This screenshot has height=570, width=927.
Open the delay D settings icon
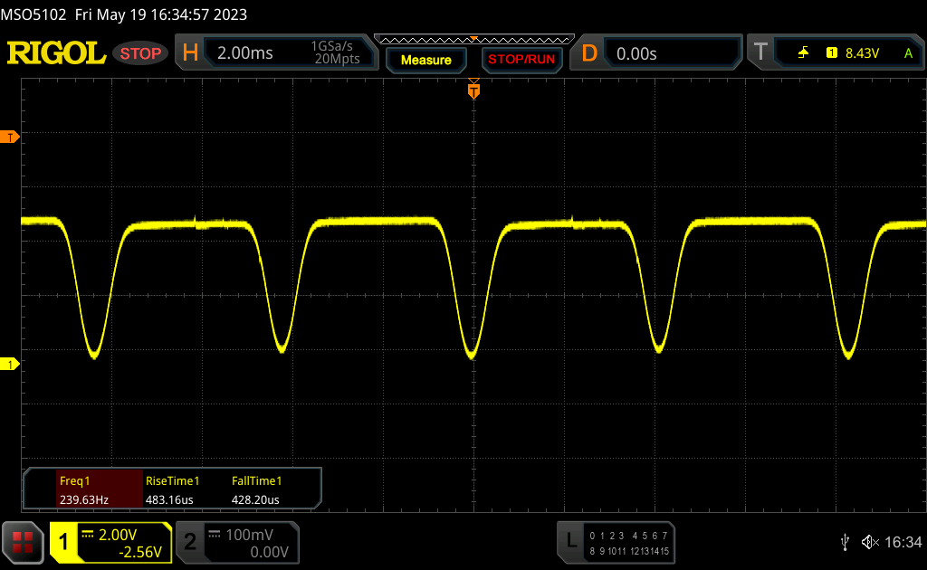coord(589,53)
